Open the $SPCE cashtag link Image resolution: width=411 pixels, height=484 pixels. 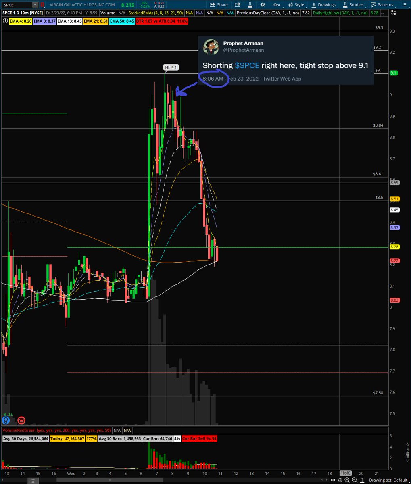(247, 65)
